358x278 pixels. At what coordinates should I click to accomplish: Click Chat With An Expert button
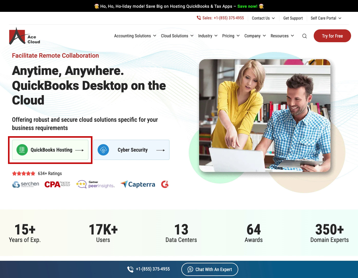coord(210,269)
